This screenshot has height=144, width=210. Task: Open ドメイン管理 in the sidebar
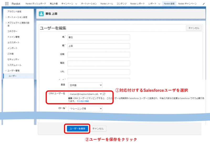point(13,37)
